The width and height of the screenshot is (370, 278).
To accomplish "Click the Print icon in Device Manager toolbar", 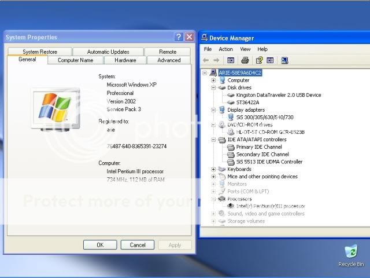I will point(245,60).
